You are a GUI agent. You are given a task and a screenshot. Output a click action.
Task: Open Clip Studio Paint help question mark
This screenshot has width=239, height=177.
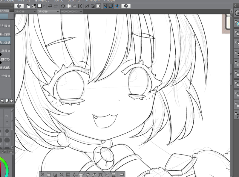coord(126,6)
